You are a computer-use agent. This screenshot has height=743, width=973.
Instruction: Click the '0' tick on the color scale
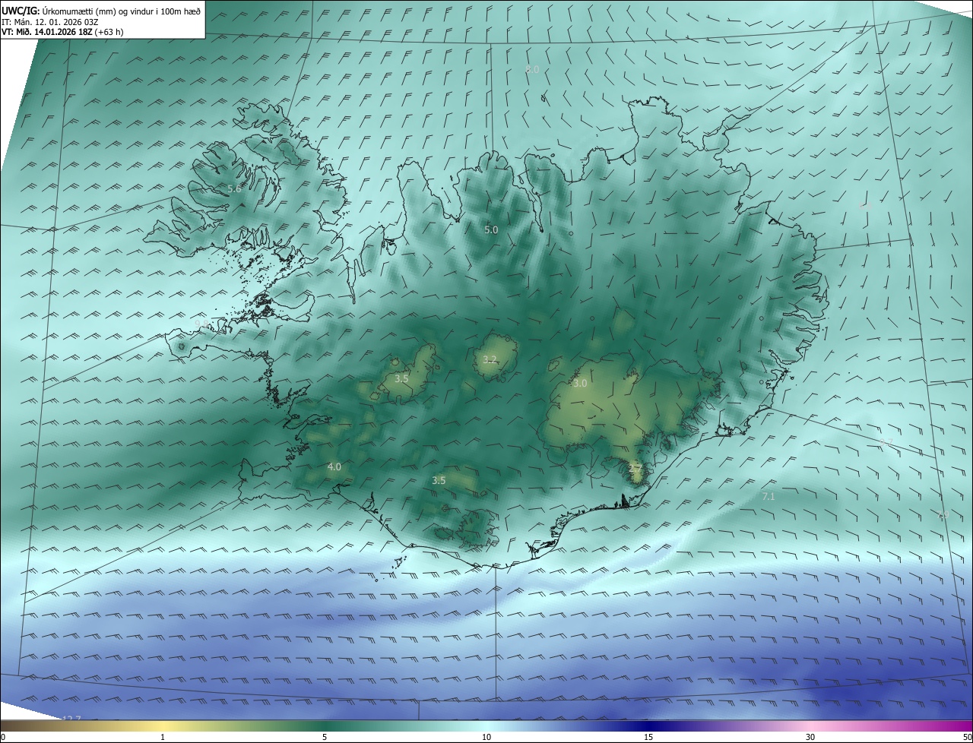point(3,737)
